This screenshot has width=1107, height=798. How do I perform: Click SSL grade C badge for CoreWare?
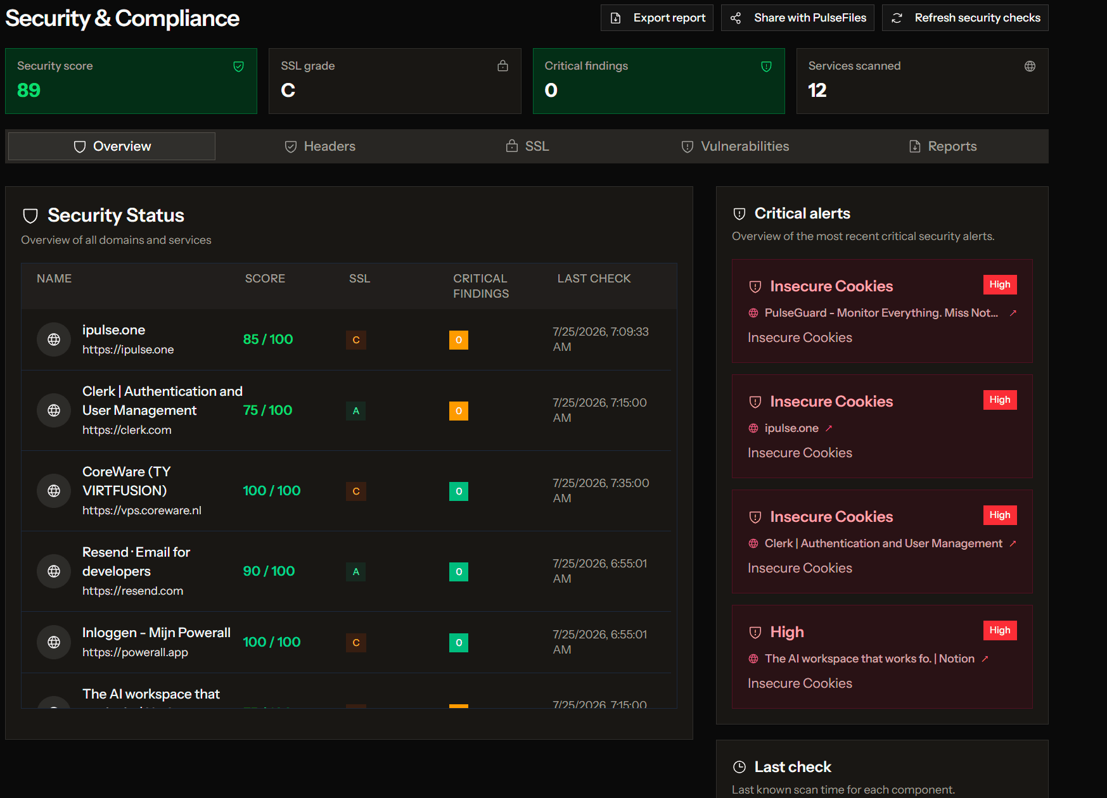[356, 491]
